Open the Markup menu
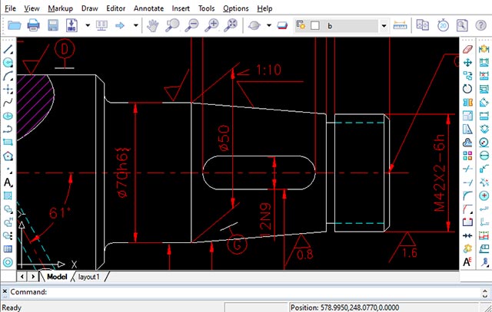Screen dimensions: 492x312 [60, 8]
